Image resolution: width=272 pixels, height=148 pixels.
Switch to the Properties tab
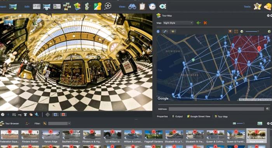pos(162,117)
